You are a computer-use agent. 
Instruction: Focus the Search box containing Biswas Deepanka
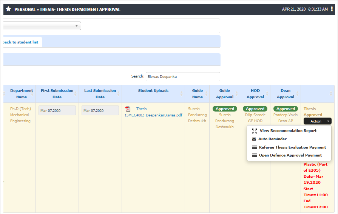click(x=183, y=77)
